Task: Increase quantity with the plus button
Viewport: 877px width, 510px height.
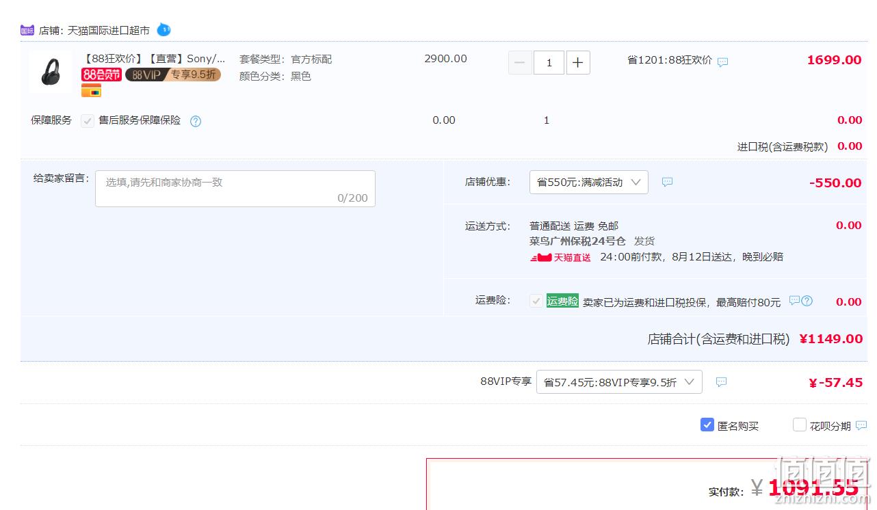Action: (578, 63)
